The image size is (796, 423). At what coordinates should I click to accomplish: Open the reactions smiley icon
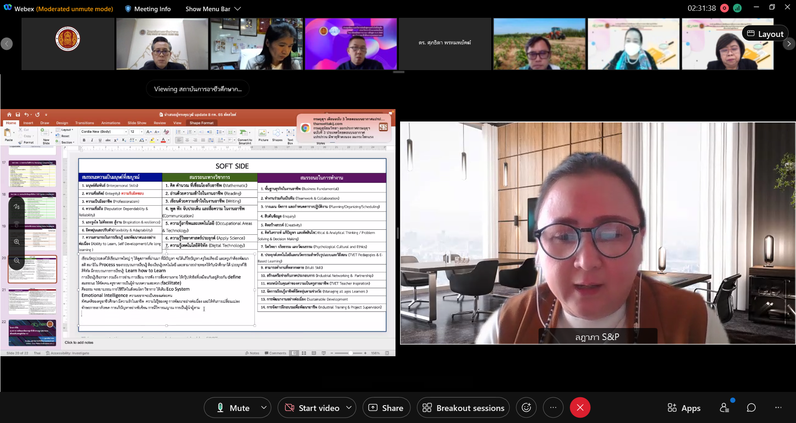click(526, 408)
